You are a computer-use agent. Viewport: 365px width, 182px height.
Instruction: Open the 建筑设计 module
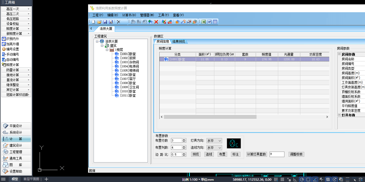click(x=16, y=145)
